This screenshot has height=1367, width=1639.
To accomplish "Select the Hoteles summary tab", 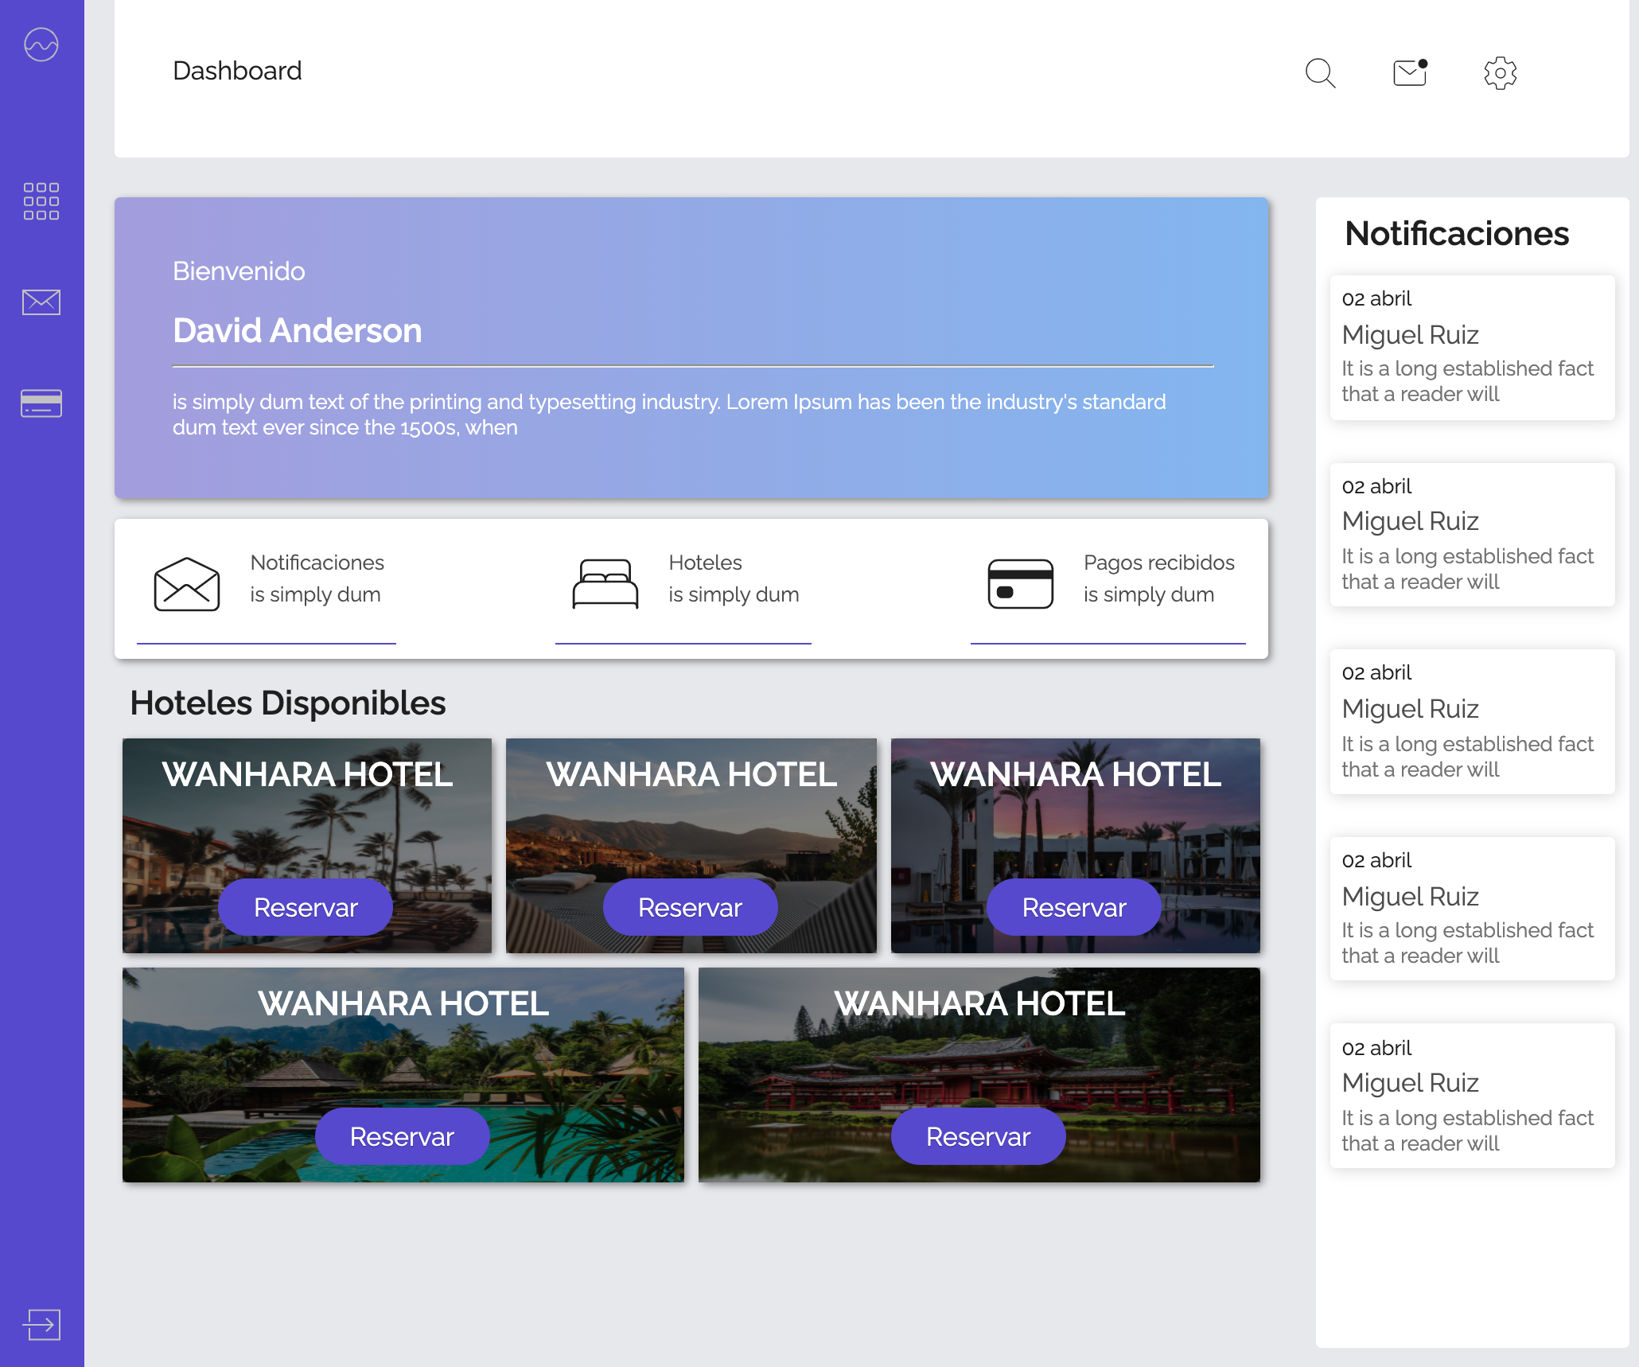I will 733,578.
